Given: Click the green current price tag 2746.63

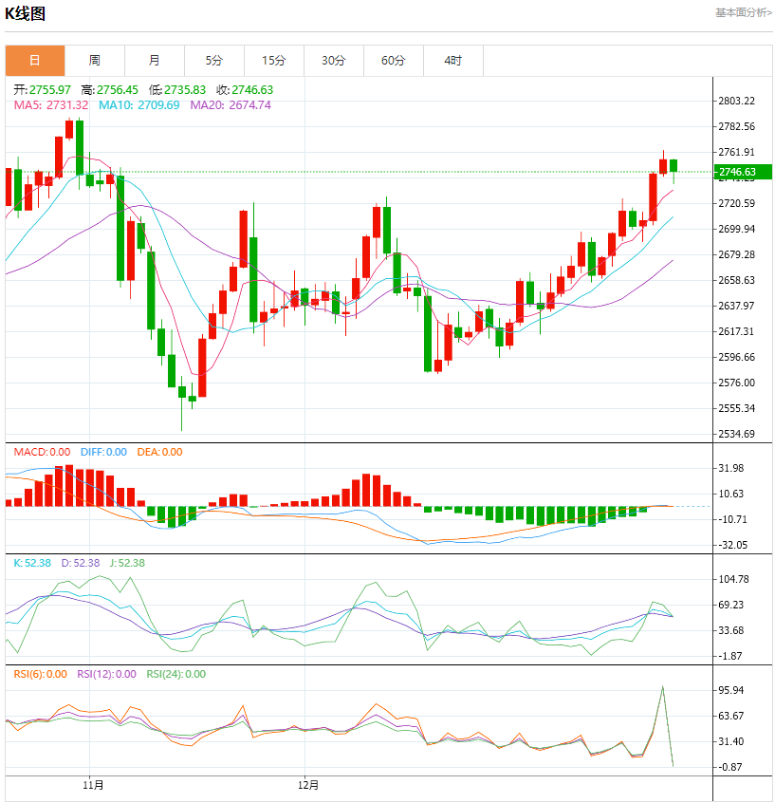Looking at the screenshot, I should [x=744, y=172].
